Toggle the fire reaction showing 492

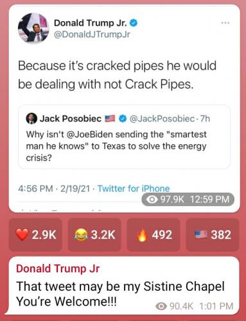coord(154,234)
